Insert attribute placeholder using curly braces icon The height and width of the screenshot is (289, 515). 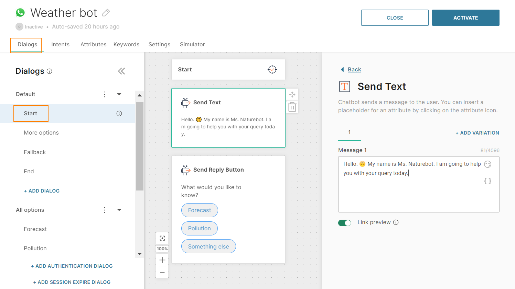click(x=487, y=181)
